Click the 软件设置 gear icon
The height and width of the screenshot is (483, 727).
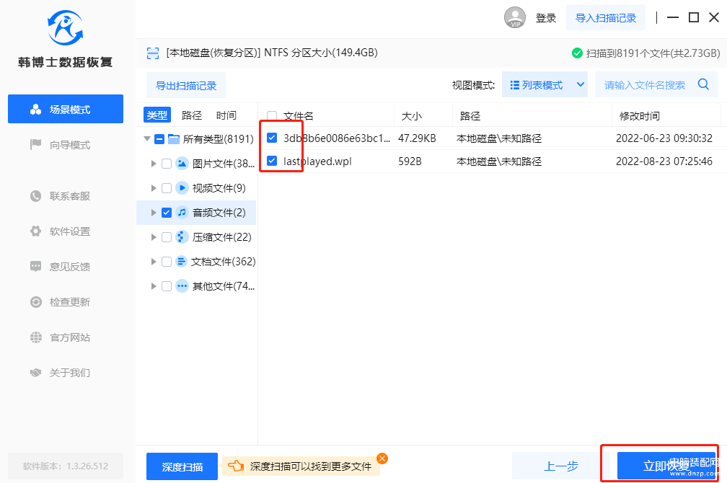[36, 231]
